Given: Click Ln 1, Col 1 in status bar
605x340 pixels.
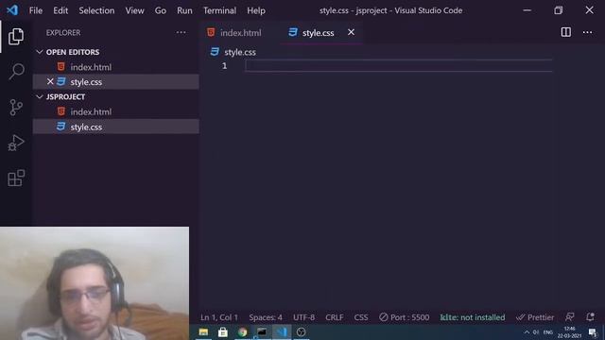Looking at the screenshot, I should 219,317.
